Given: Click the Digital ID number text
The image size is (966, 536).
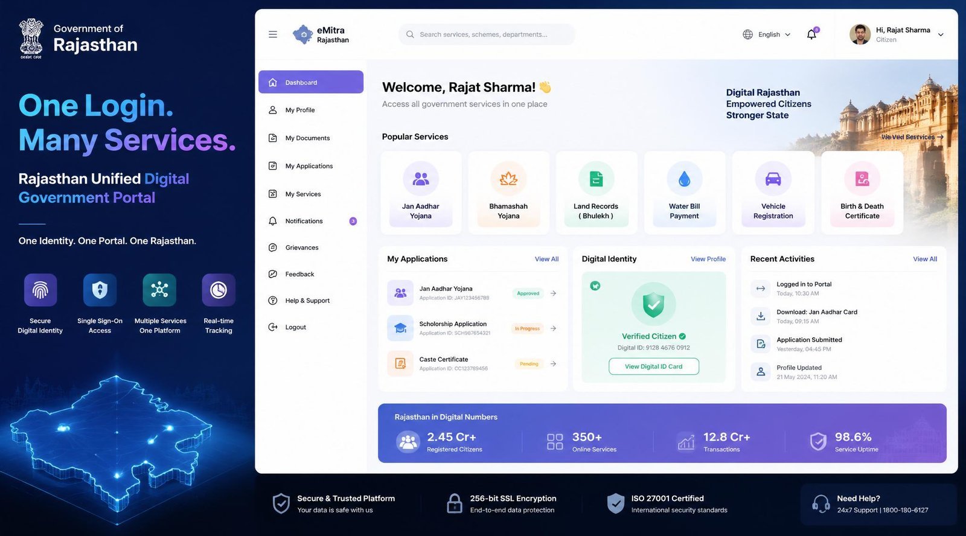Looking at the screenshot, I should point(654,348).
